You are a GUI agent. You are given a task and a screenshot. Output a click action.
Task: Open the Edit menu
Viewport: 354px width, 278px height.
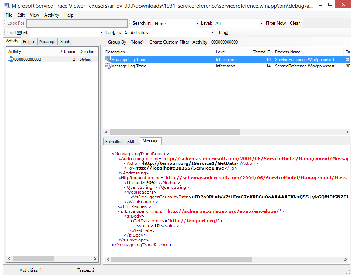click(x=21, y=15)
